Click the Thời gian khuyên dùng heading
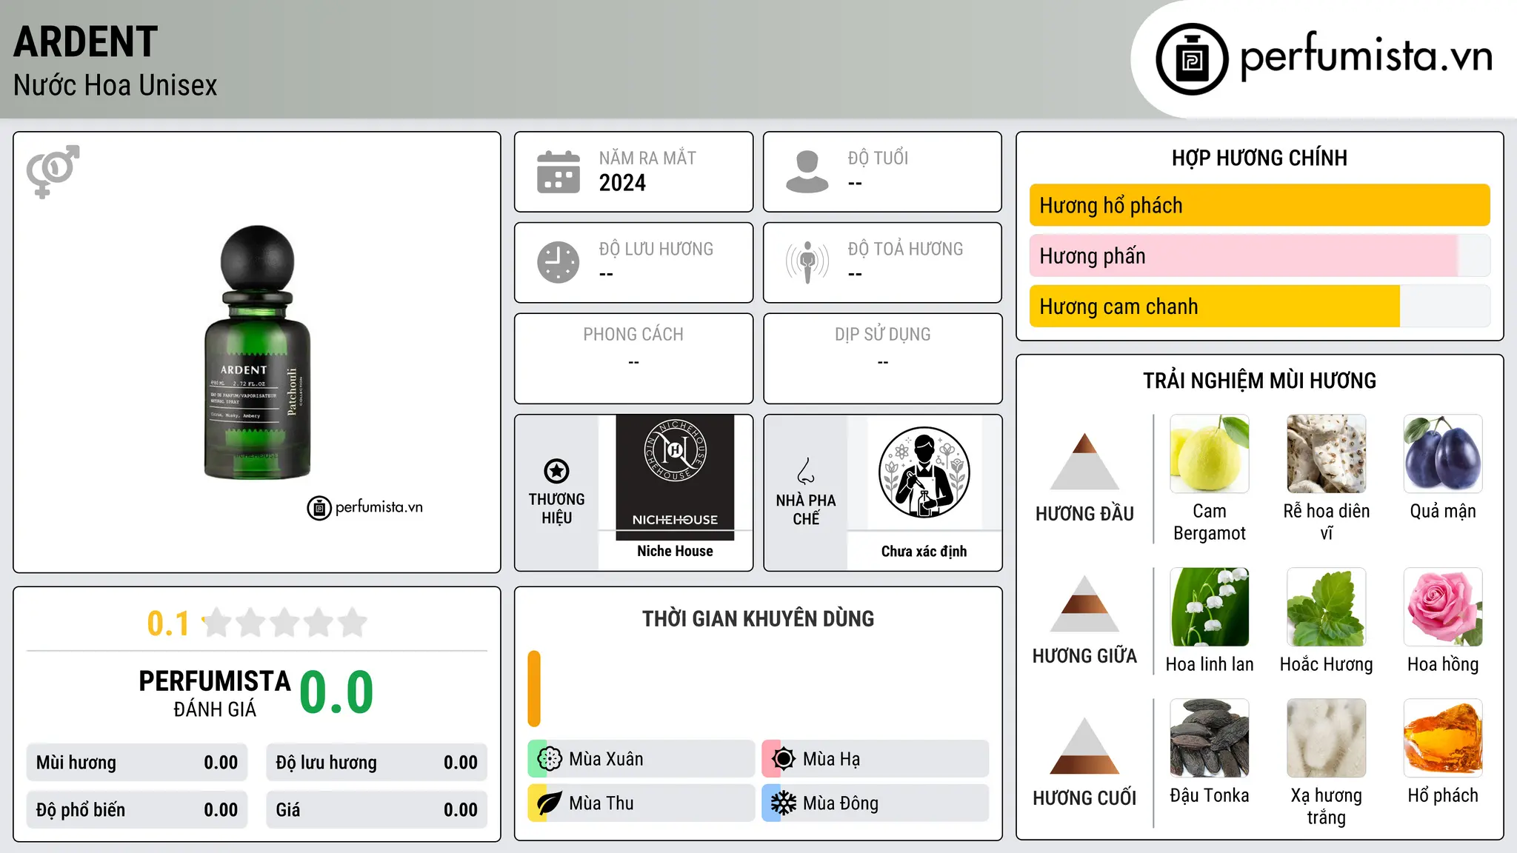 758,618
